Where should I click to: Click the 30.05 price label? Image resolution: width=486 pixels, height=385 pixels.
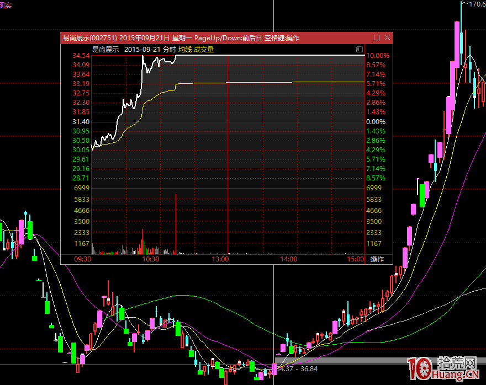[81, 150]
